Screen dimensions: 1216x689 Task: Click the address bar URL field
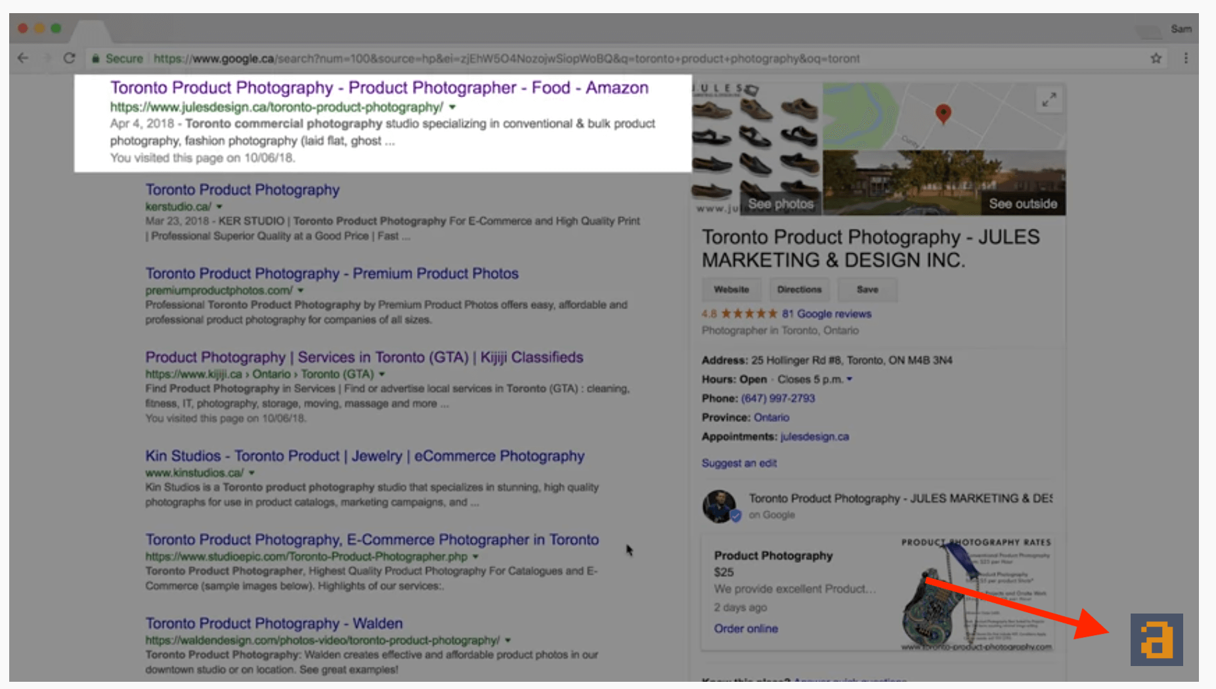506,58
